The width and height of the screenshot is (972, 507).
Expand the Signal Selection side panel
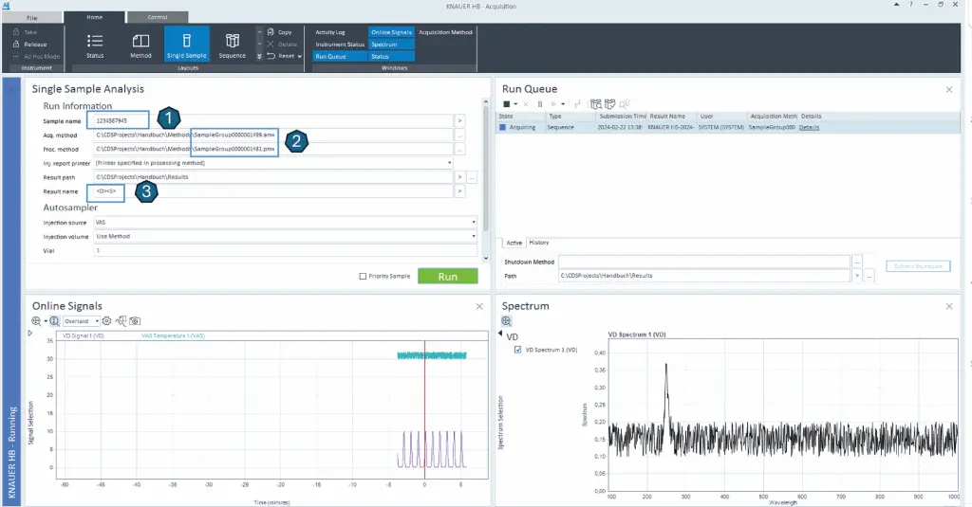29,333
